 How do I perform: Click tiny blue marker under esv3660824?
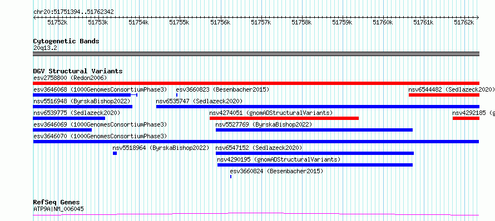pyautogui.click(x=231, y=176)
